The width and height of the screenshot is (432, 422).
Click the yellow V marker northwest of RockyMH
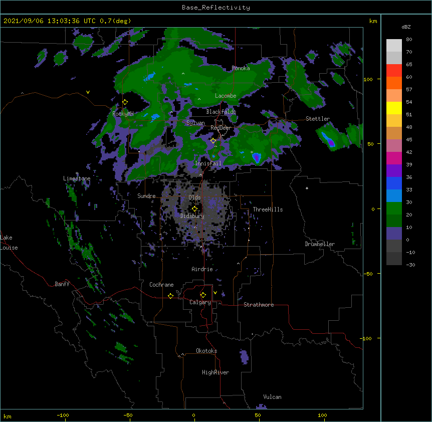click(88, 92)
